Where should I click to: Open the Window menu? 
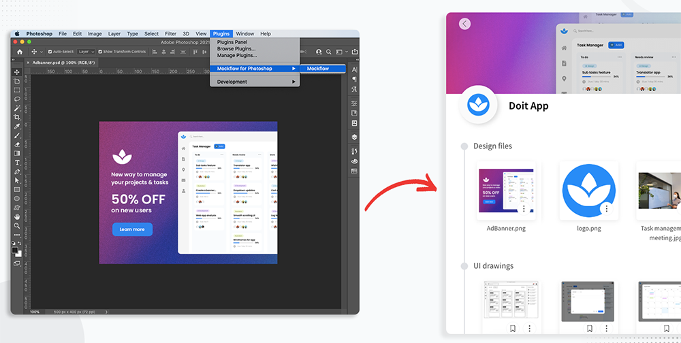(245, 33)
